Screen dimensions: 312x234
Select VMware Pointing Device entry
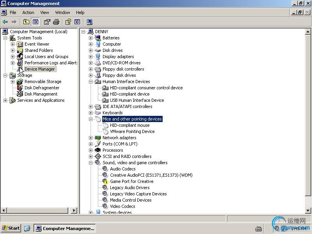click(132, 131)
